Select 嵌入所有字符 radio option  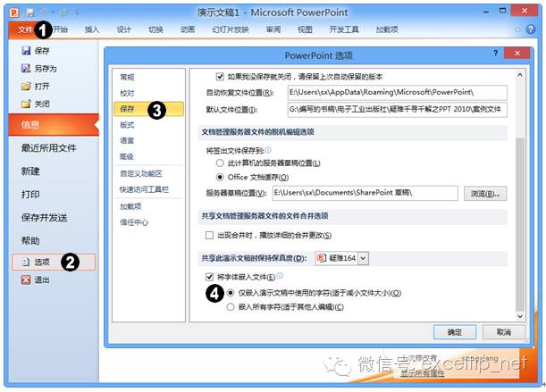click(x=231, y=307)
